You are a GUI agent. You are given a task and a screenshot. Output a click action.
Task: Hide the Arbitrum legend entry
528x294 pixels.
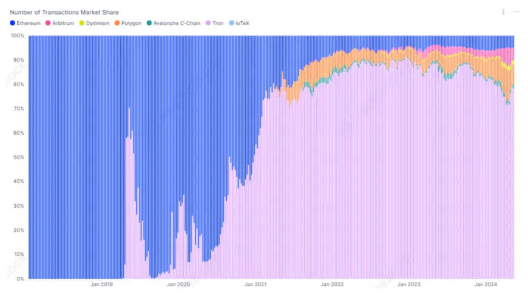(x=61, y=23)
